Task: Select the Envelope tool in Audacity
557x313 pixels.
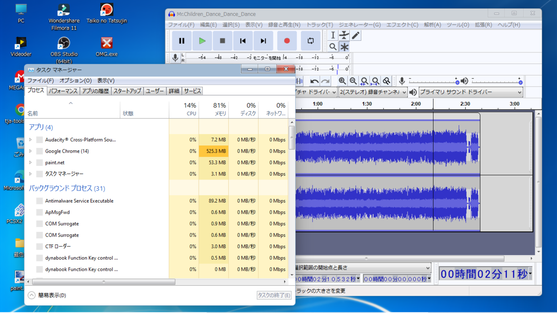Action: click(x=344, y=35)
